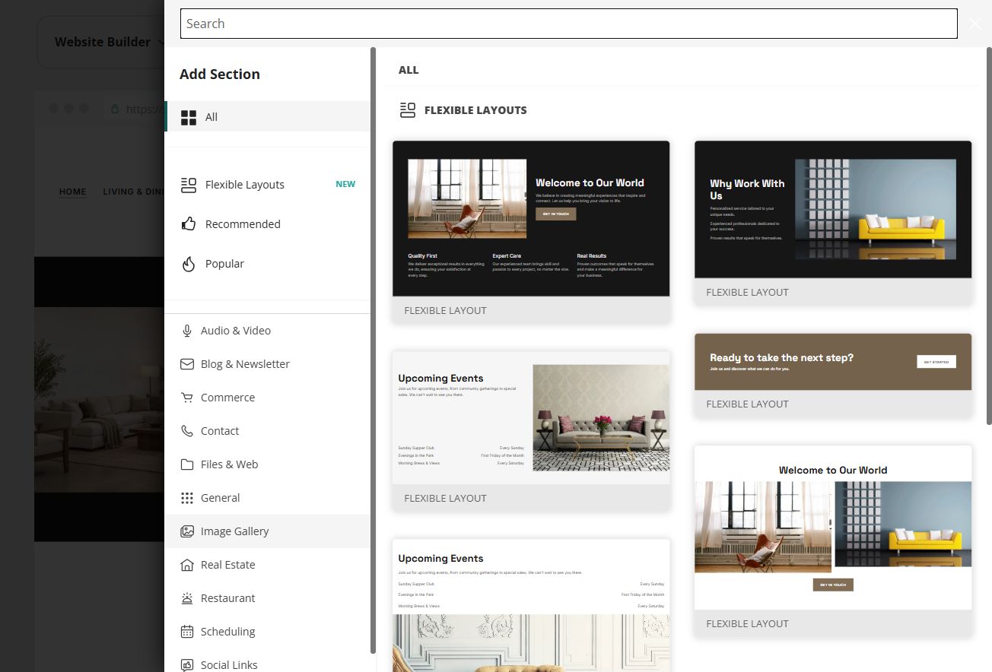Pick Why Work With Us layout
This screenshot has width=992, height=672.
coord(833,223)
